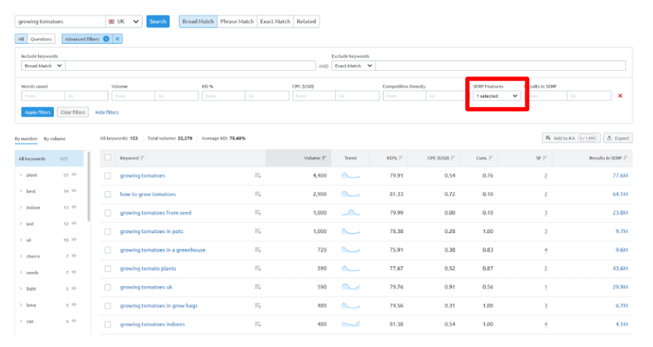This screenshot has height=347, width=653.
Task: Open results count 77.6M link
Action: (620, 176)
